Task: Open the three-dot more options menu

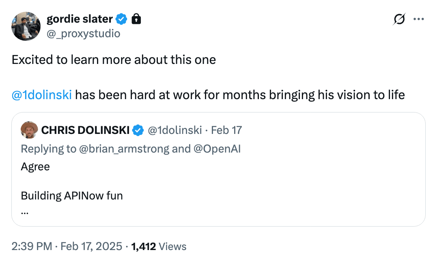Action: pos(418,19)
